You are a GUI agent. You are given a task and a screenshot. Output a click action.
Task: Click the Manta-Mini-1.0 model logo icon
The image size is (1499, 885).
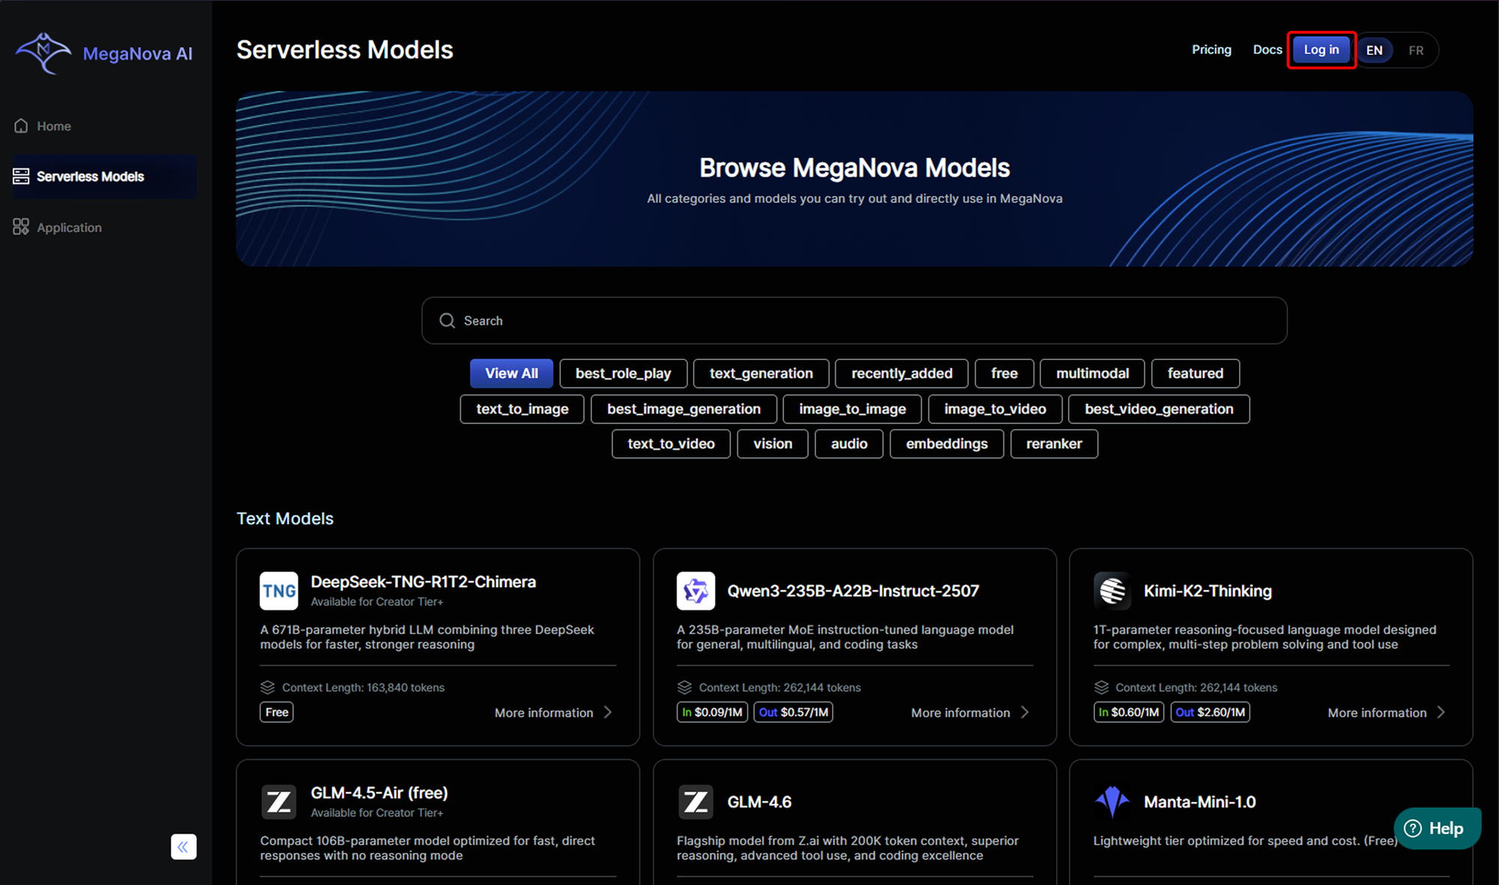click(1112, 802)
